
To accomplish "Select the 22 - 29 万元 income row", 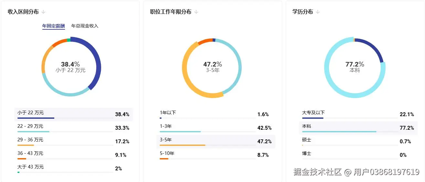I will [x=73, y=128].
